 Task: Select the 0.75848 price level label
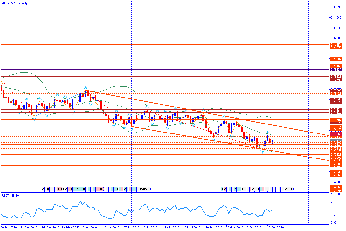coord(336,99)
